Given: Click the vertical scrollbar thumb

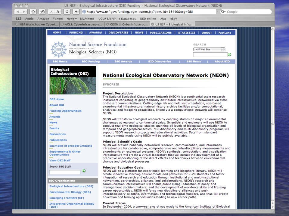Looking at the screenshot, I should 273,76.
